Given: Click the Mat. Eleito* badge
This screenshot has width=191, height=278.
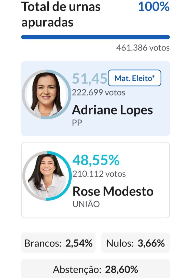Looking at the screenshot, I should (x=134, y=78).
